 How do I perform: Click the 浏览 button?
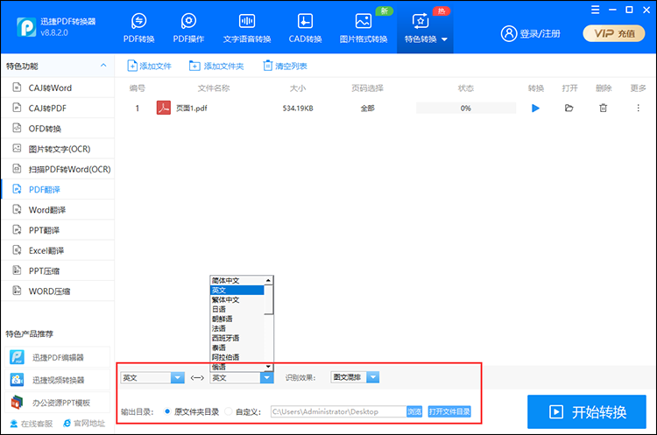click(x=414, y=411)
